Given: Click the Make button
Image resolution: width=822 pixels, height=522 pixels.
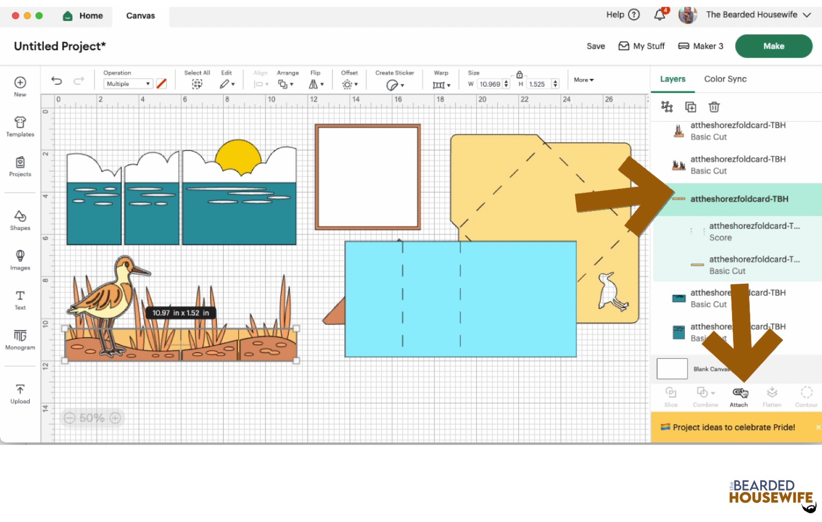Looking at the screenshot, I should click(x=774, y=46).
